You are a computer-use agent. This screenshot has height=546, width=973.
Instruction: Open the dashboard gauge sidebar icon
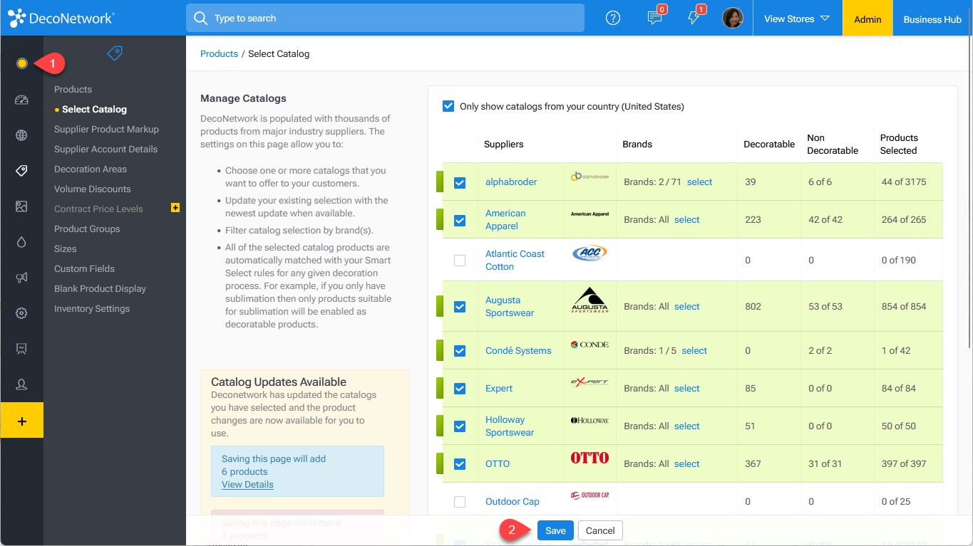(21, 100)
